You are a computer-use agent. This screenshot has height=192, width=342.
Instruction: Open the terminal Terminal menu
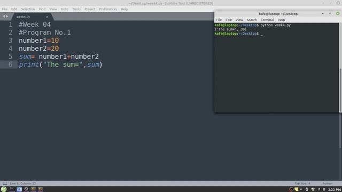(267, 20)
